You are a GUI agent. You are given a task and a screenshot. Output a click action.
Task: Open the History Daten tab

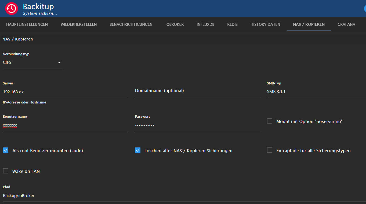[265, 24]
